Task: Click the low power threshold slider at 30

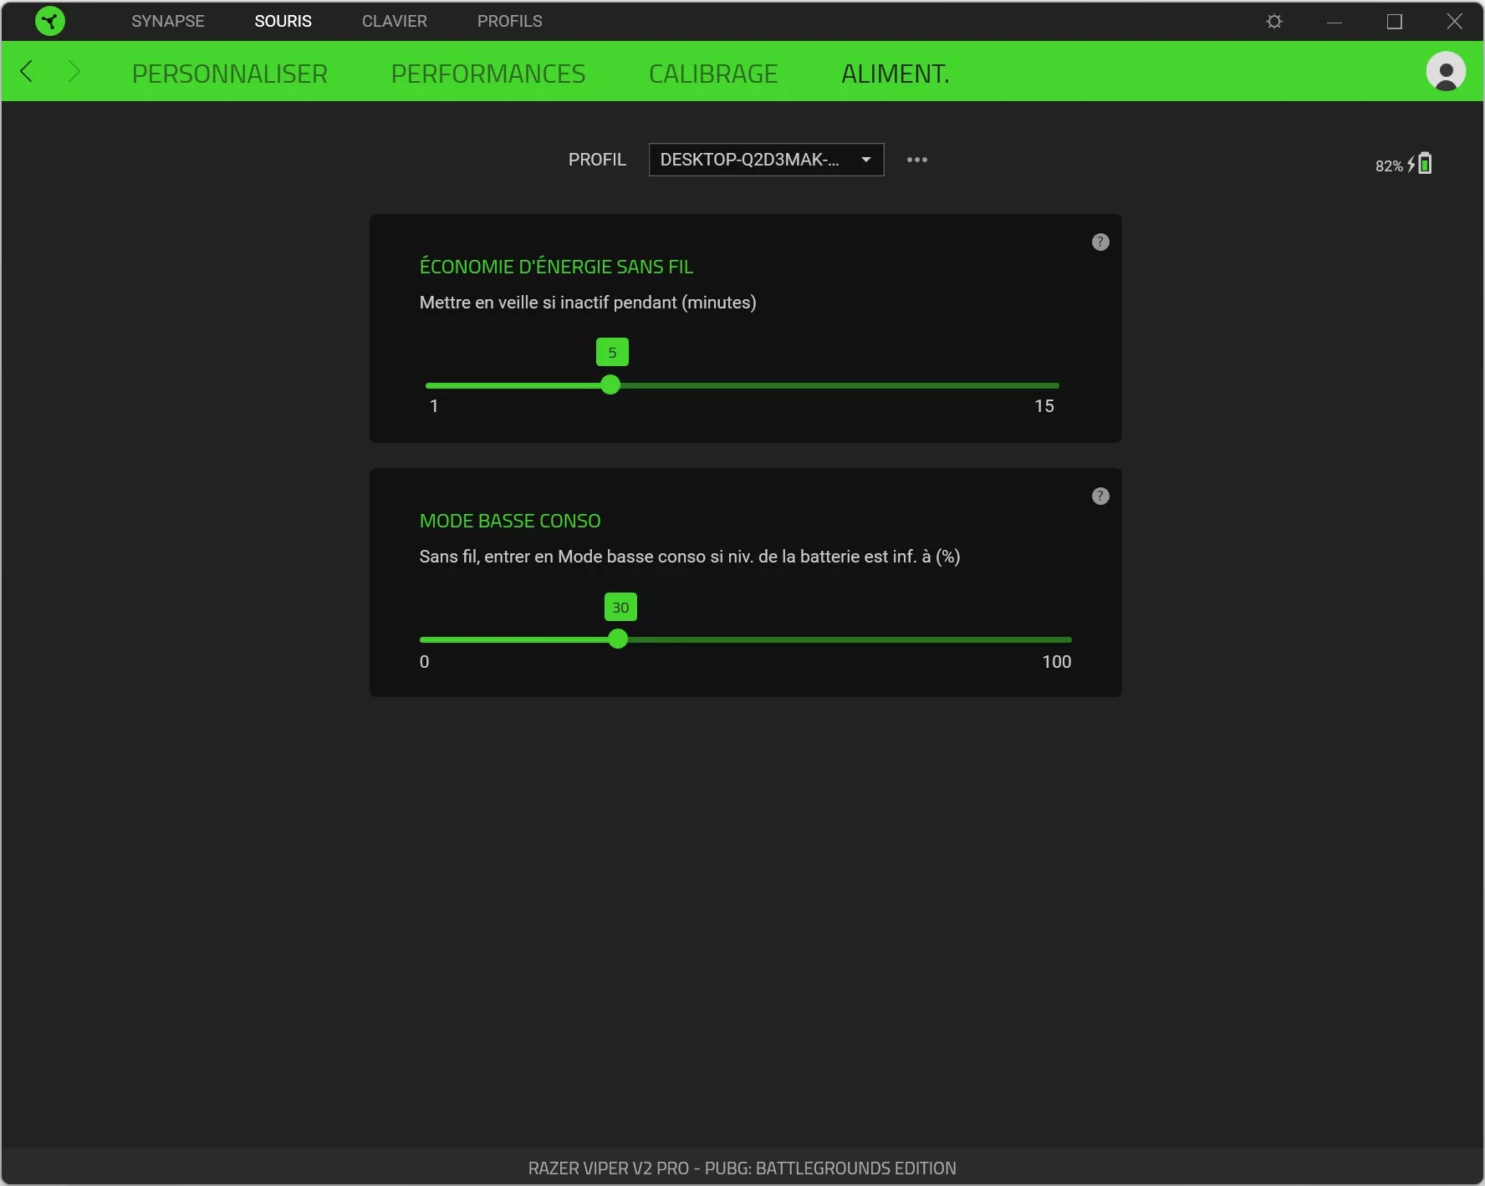Action: (620, 639)
